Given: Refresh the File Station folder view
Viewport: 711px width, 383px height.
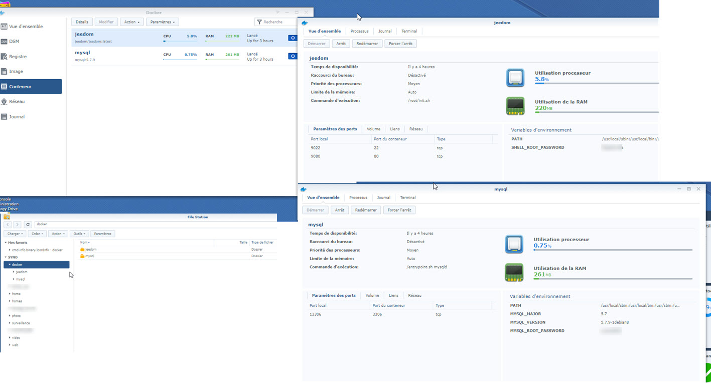Looking at the screenshot, I should [x=28, y=225].
